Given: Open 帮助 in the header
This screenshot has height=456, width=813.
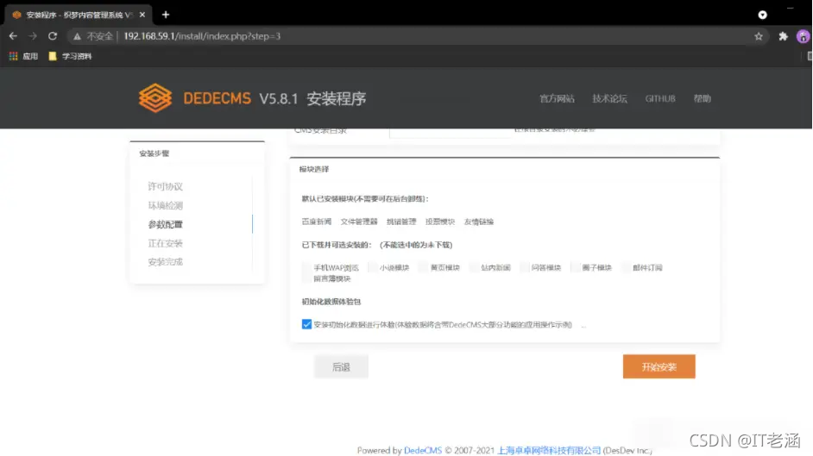Looking at the screenshot, I should coord(702,98).
